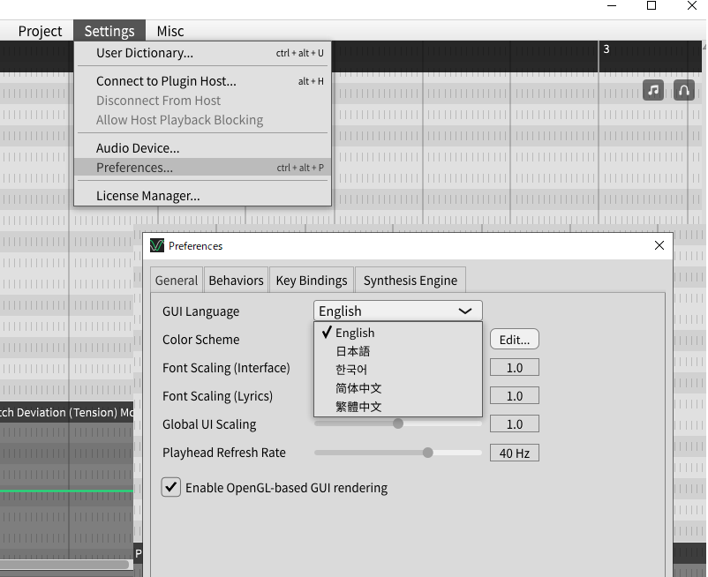Choose Connect to Plugin Host... entry
708x577 pixels.
point(202,81)
